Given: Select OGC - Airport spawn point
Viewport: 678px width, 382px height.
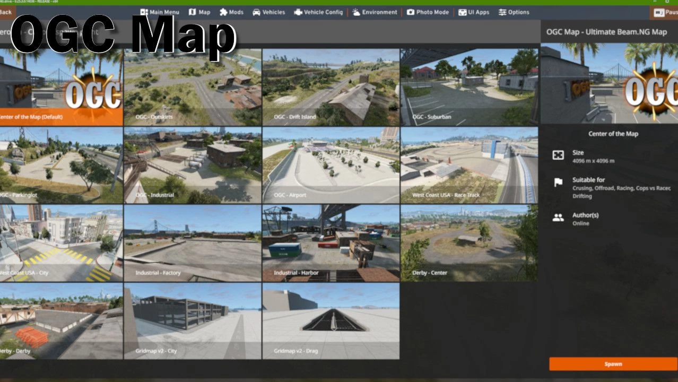Looking at the screenshot, I should [331, 165].
